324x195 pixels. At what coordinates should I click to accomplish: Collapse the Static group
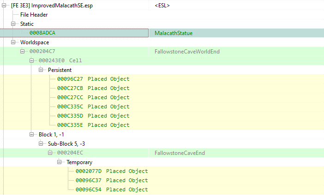click(13, 24)
